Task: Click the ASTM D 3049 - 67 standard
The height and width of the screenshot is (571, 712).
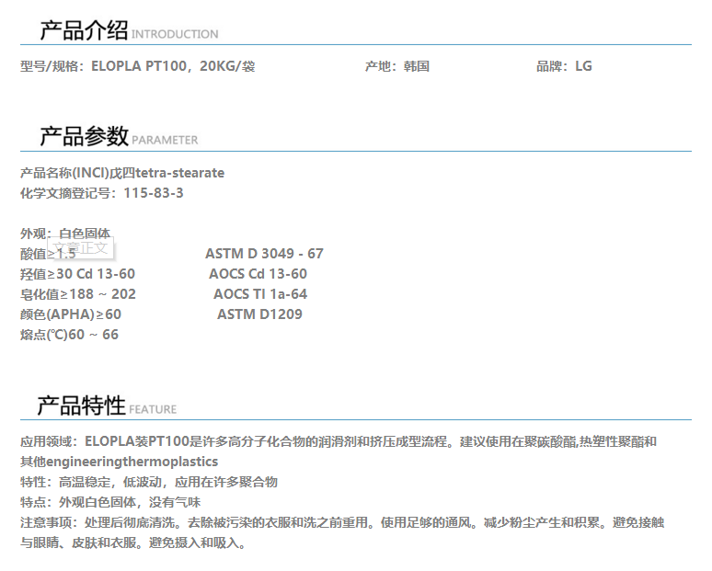Action: click(x=264, y=254)
